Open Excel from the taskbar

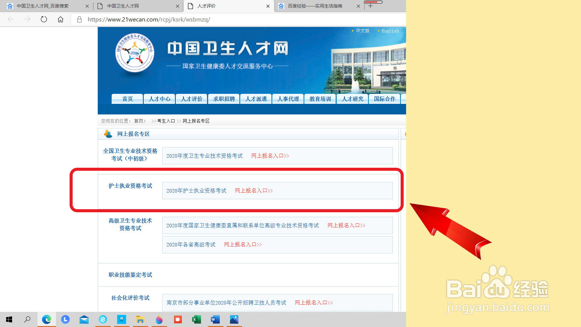[x=197, y=319]
